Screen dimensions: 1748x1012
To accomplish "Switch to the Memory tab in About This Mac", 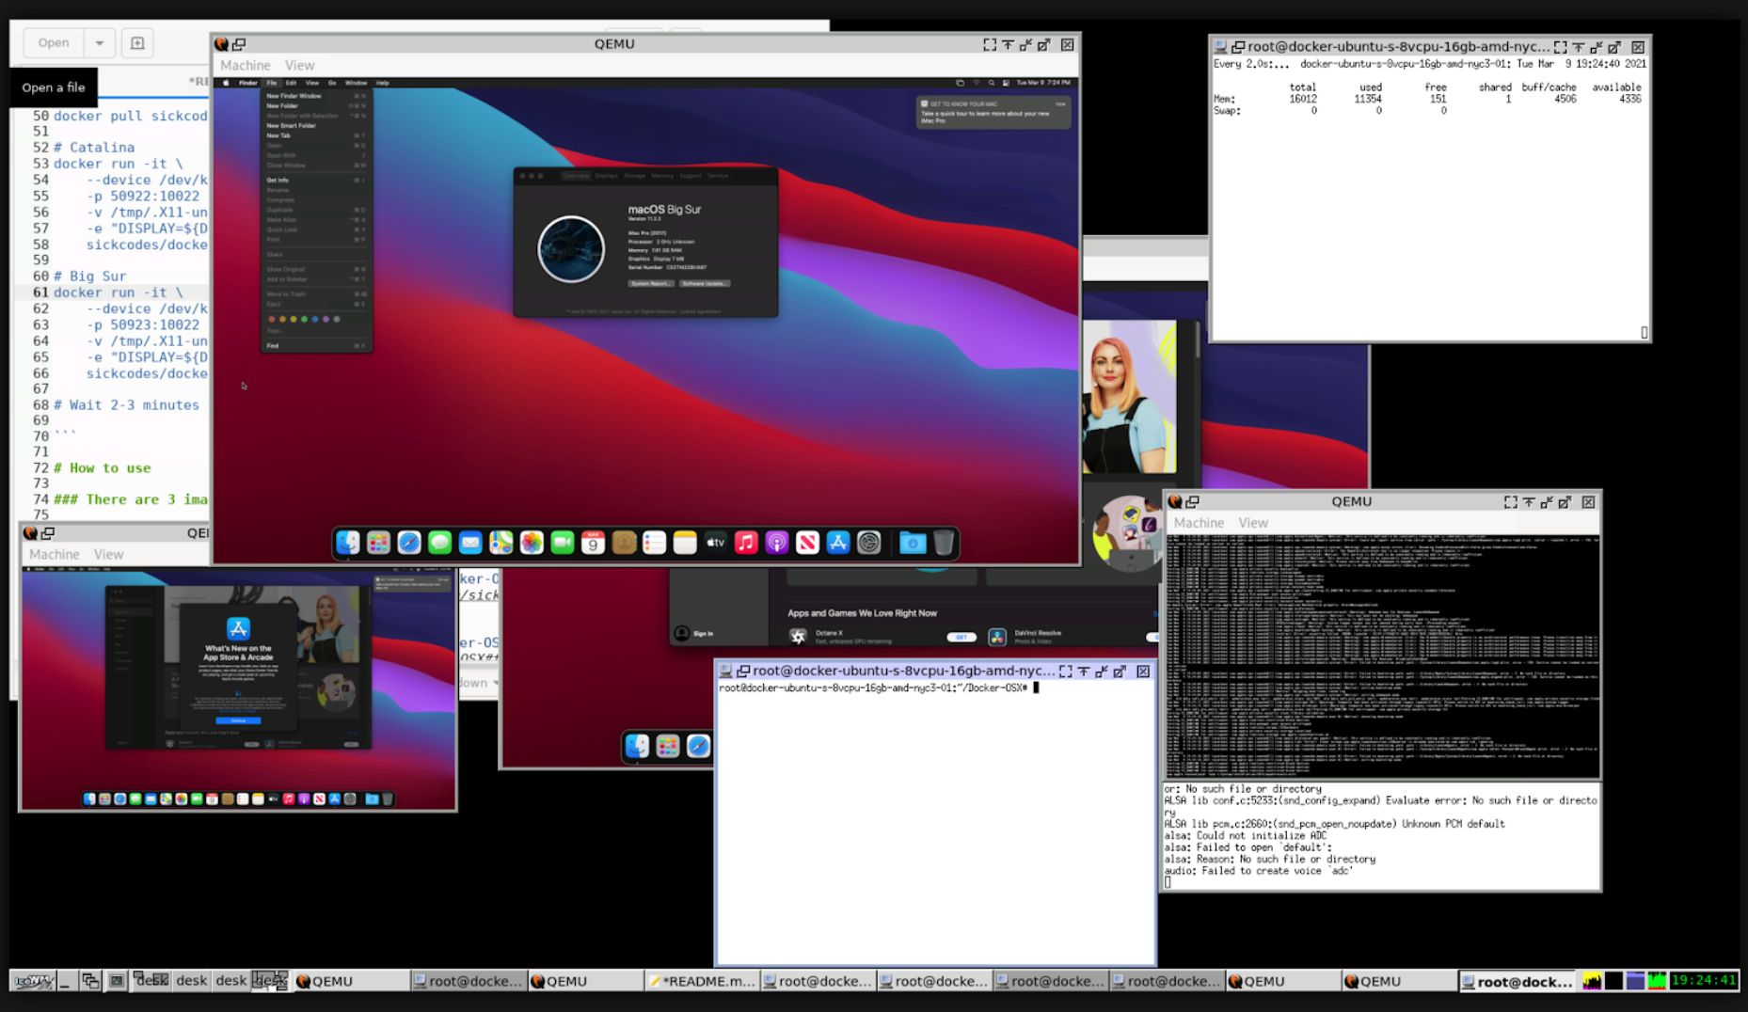I will point(662,176).
